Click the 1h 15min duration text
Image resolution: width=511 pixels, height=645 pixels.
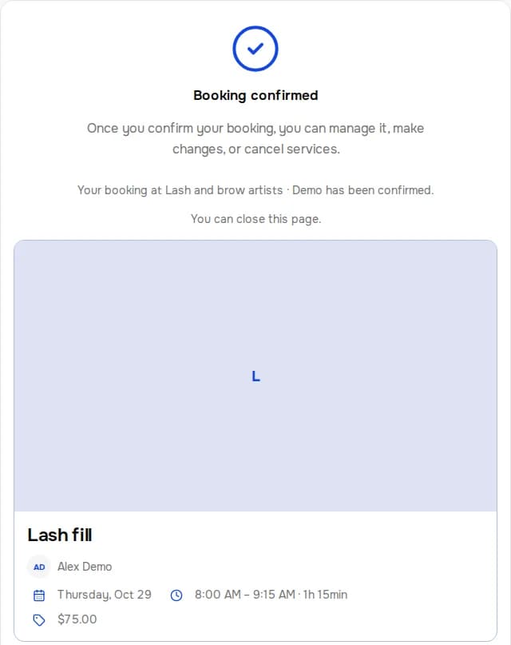tap(325, 595)
